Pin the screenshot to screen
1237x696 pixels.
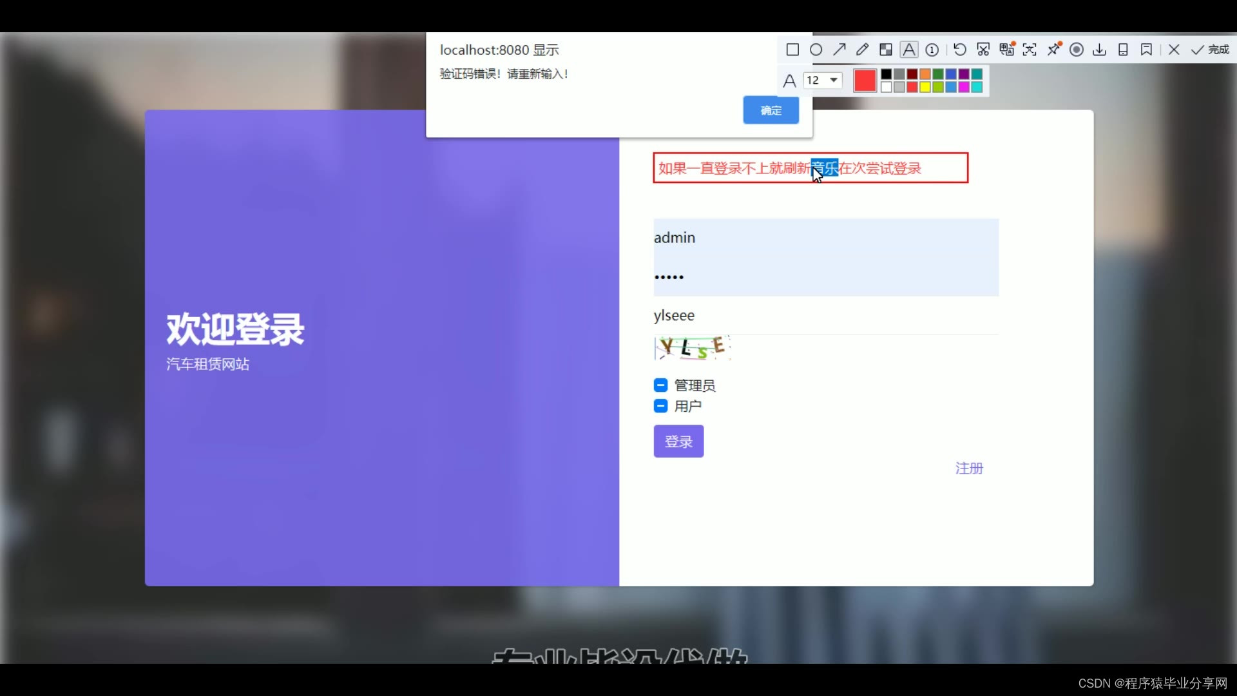click(1053, 50)
